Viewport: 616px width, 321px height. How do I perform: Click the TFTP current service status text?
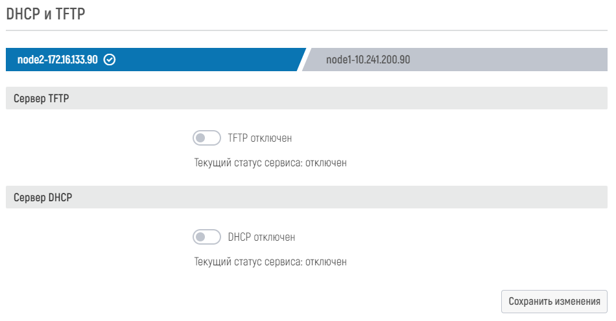tap(270, 162)
